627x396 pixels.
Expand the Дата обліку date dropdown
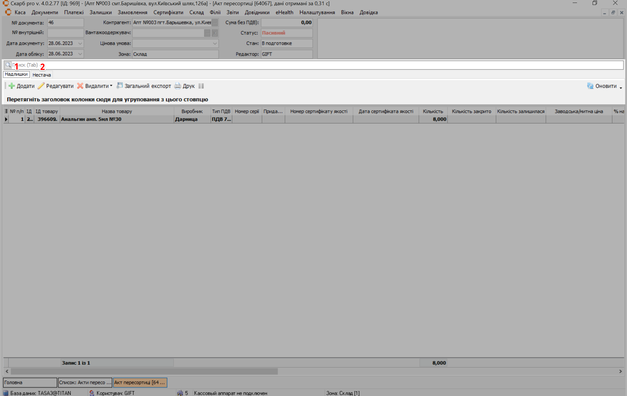(x=80, y=54)
